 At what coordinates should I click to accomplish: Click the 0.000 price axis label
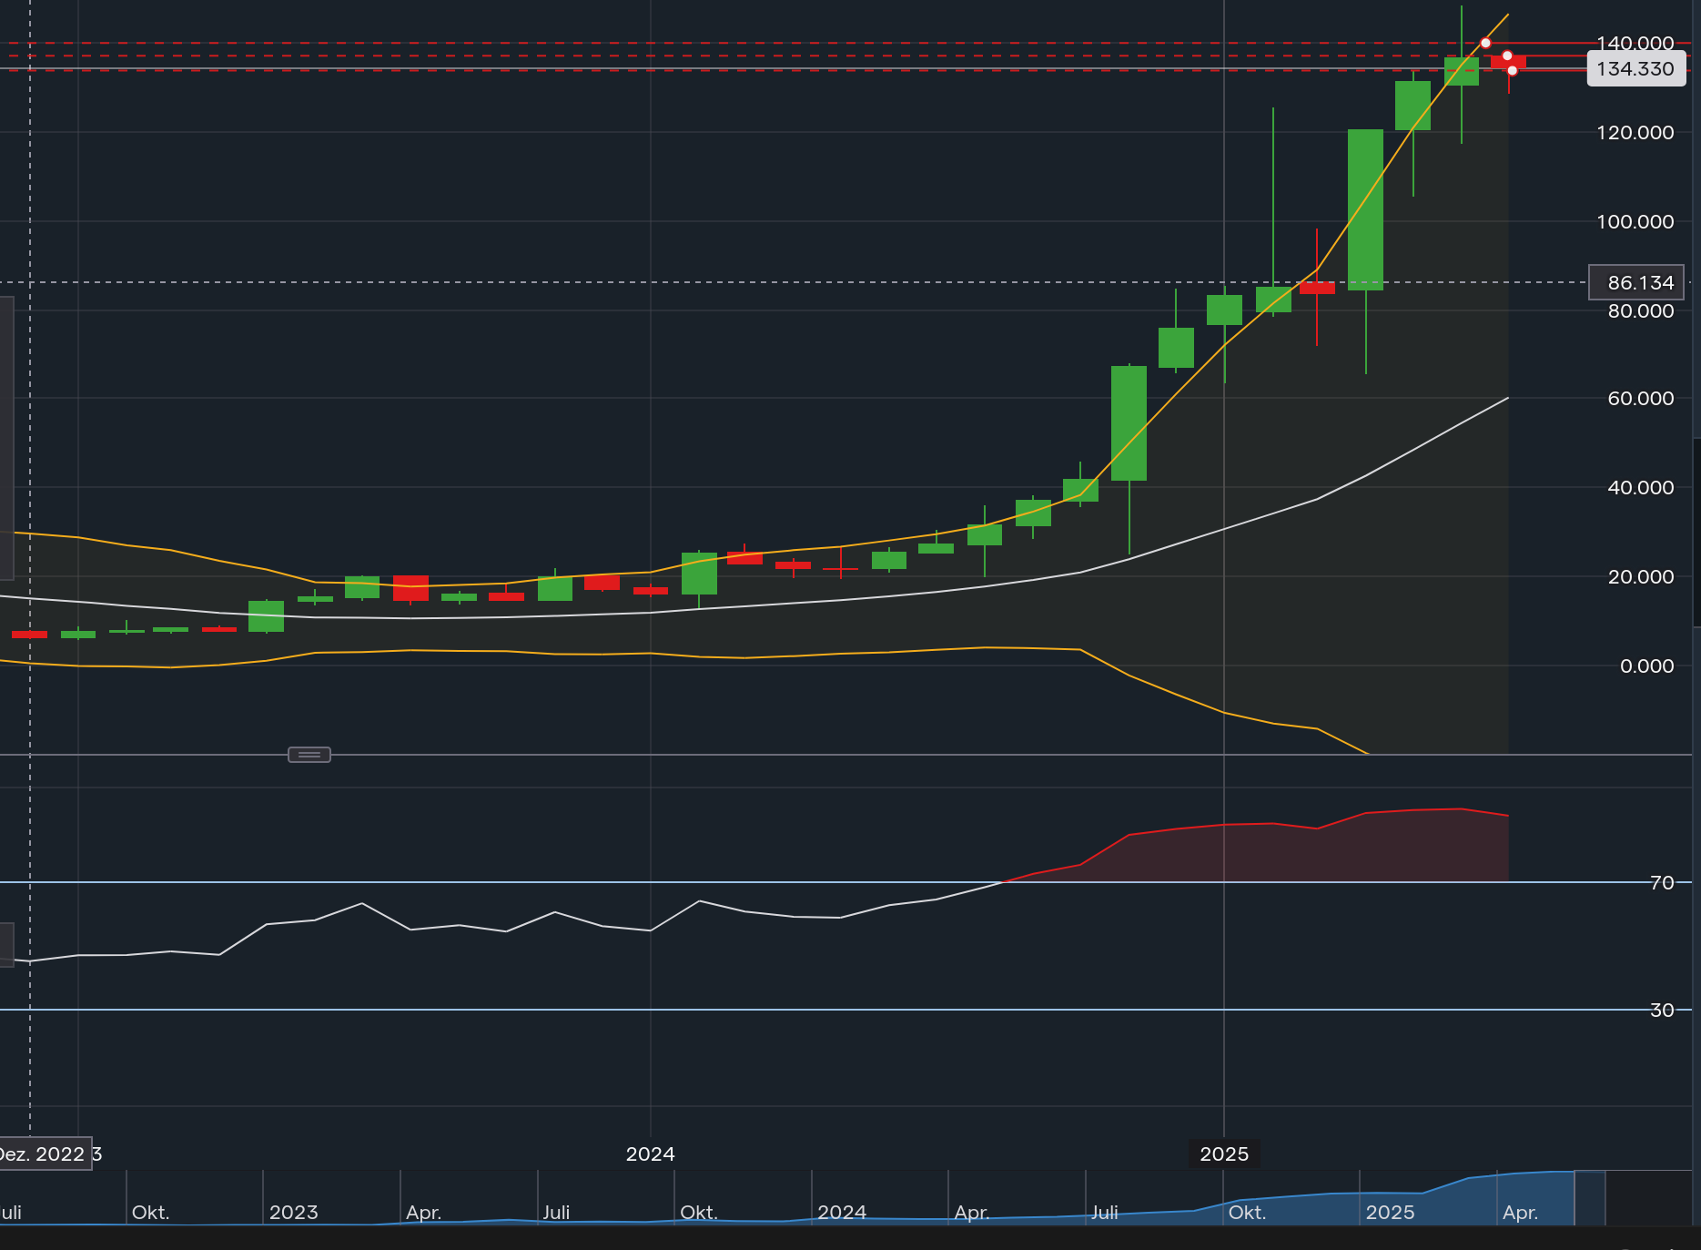[1646, 666]
